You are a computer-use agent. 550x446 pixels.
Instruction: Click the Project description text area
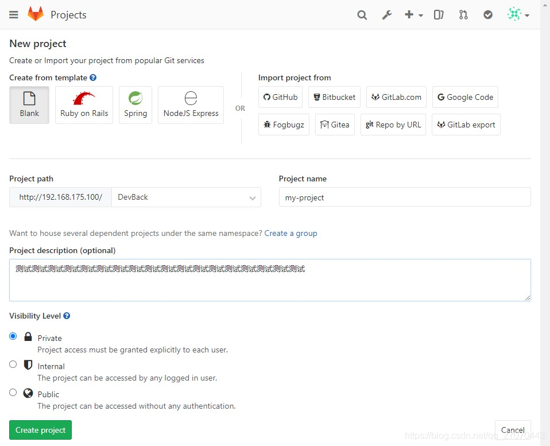point(270,280)
